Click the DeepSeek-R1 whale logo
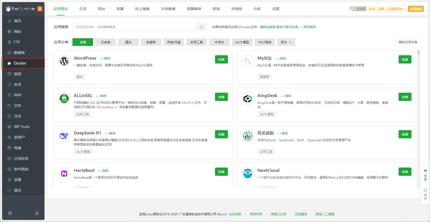 pyautogui.click(x=64, y=136)
